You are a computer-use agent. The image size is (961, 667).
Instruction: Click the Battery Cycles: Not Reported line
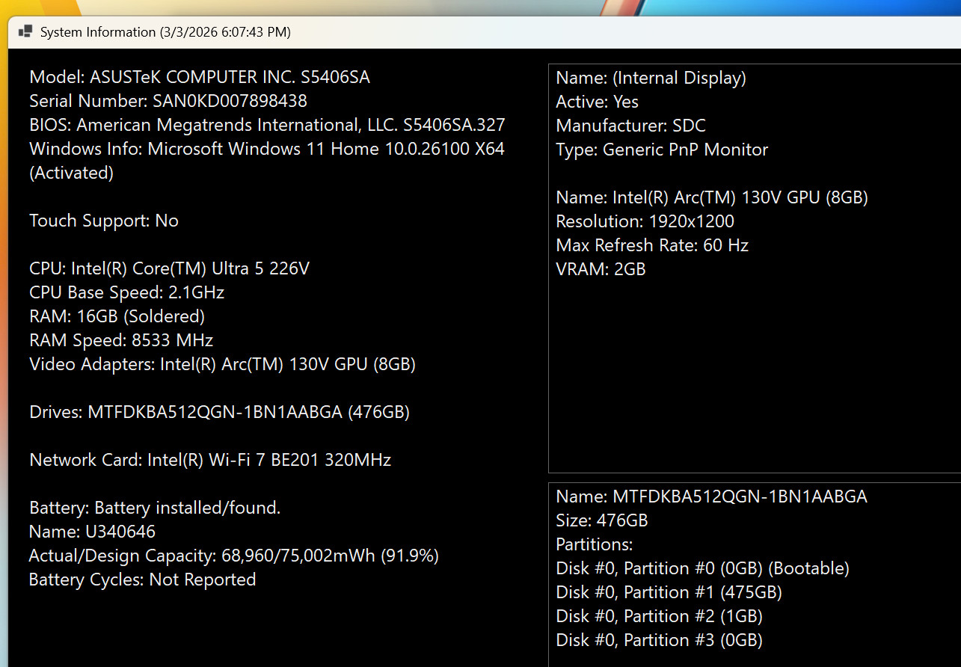pyautogui.click(x=142, y=580)
